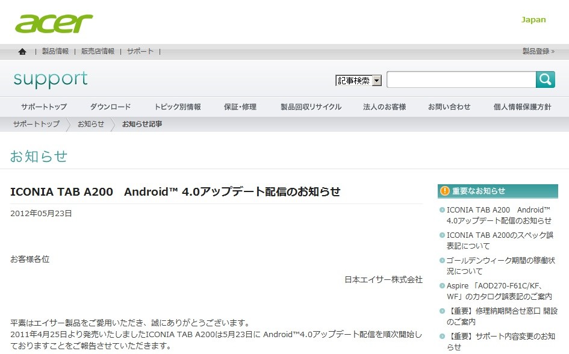Image resolution: width=569 pixels, height=354 pixels.
Task: Open 製品情報 in top menu
Action: (55, 51)
